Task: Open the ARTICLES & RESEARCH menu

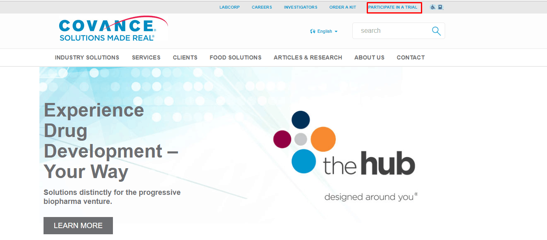Action: [308, 57]
